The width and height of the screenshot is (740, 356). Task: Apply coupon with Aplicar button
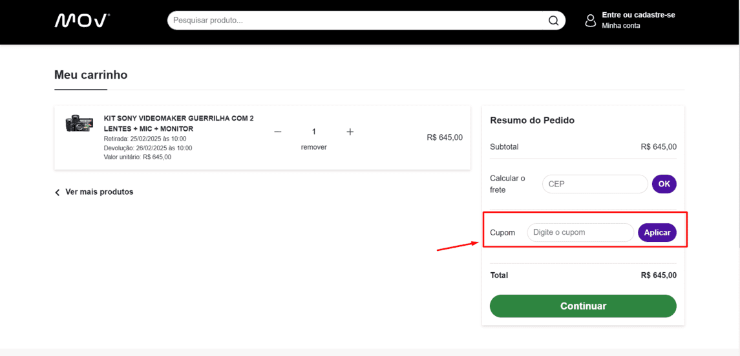pyautogui.click(x=657, y=233)
